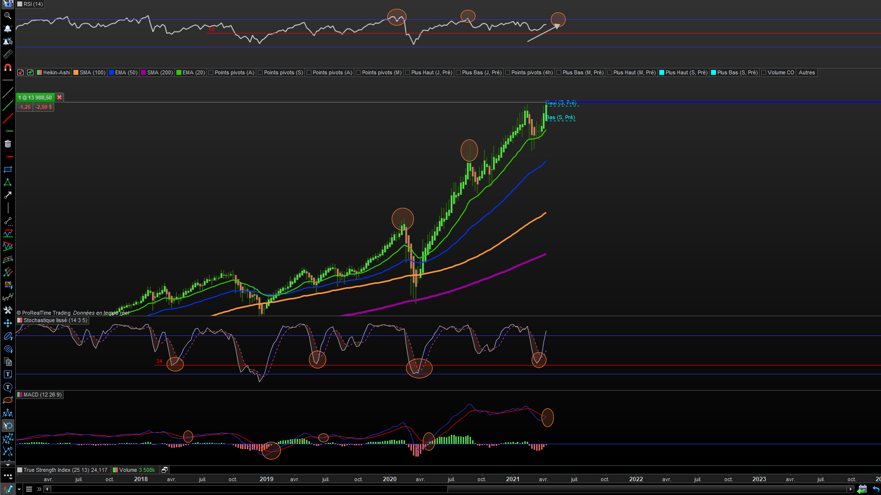881x495 pixels.
Task: Select the green trend line tool
Action: [7, 105]
